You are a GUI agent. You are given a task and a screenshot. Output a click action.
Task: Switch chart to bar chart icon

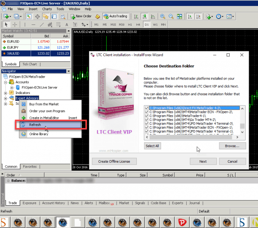click(136, 16)
